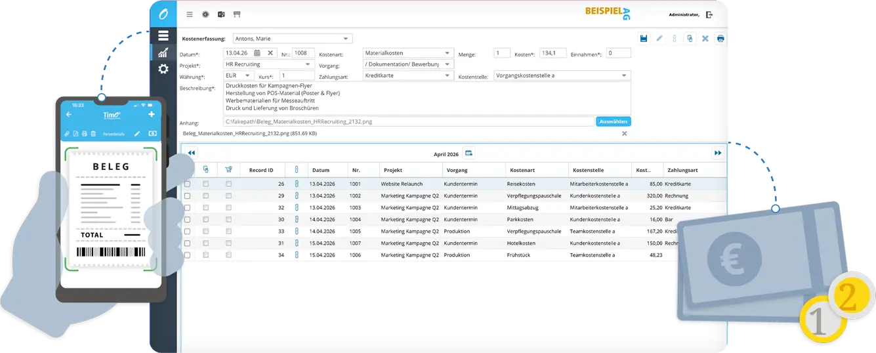
Task: Click the back arrow in phone app
Action: click(x=68, y=115)
